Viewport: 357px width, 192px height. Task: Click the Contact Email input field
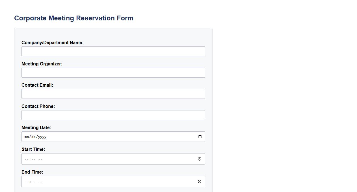pyautogui.click(x=113, y=94)
